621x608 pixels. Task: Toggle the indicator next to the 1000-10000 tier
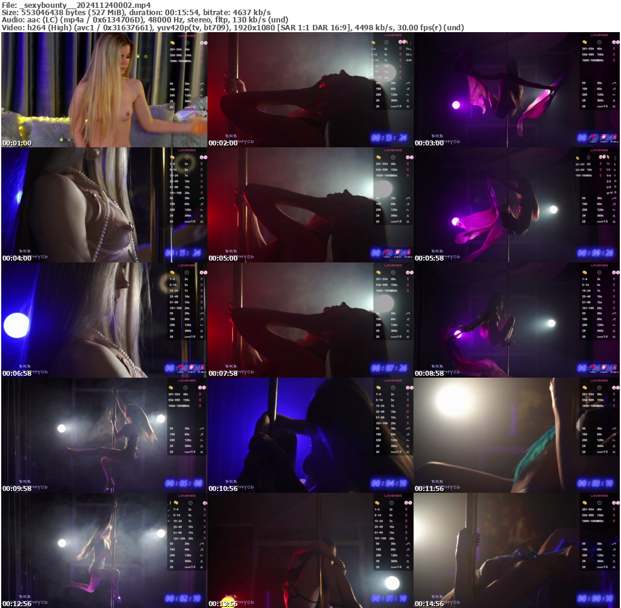pos(614,60)
